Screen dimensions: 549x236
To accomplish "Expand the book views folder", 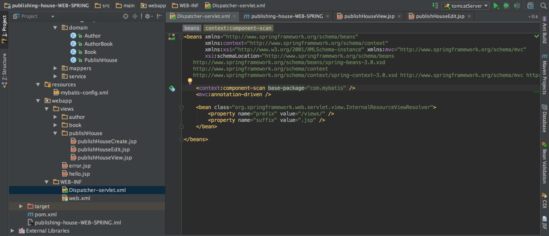I will 55,125.
